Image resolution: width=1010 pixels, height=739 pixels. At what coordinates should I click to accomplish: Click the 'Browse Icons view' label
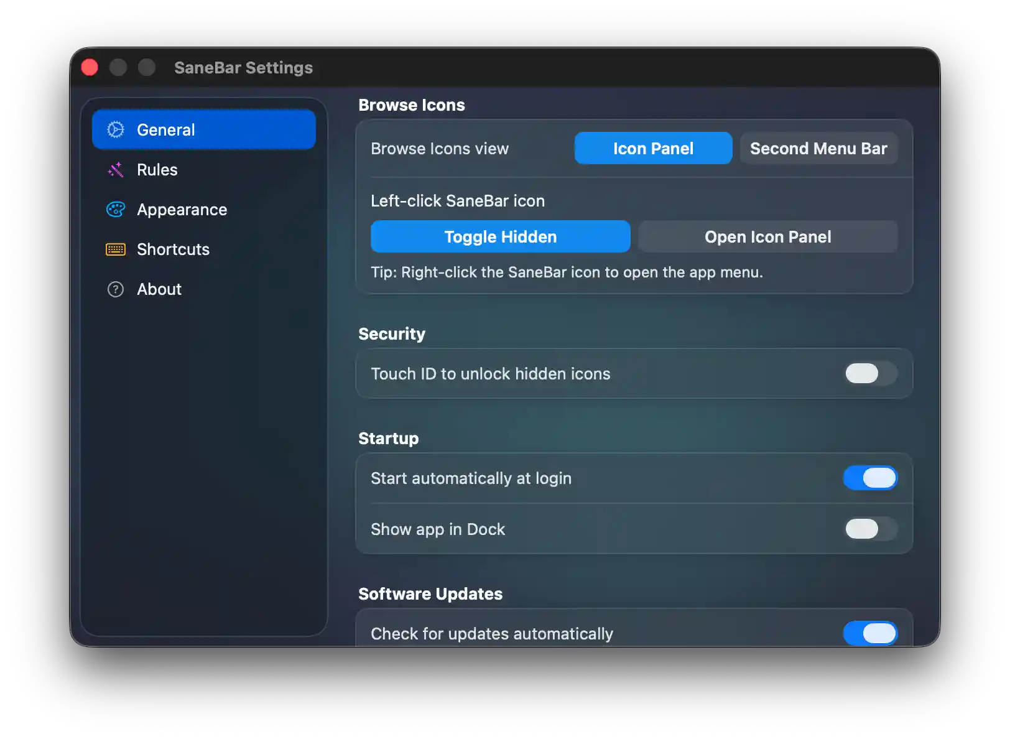[440, 149]
